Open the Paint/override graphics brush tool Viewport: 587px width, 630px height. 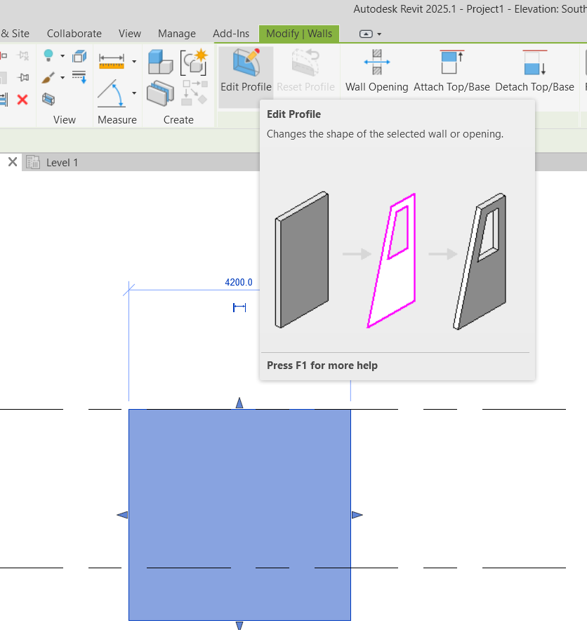click(x=48, y=77)
